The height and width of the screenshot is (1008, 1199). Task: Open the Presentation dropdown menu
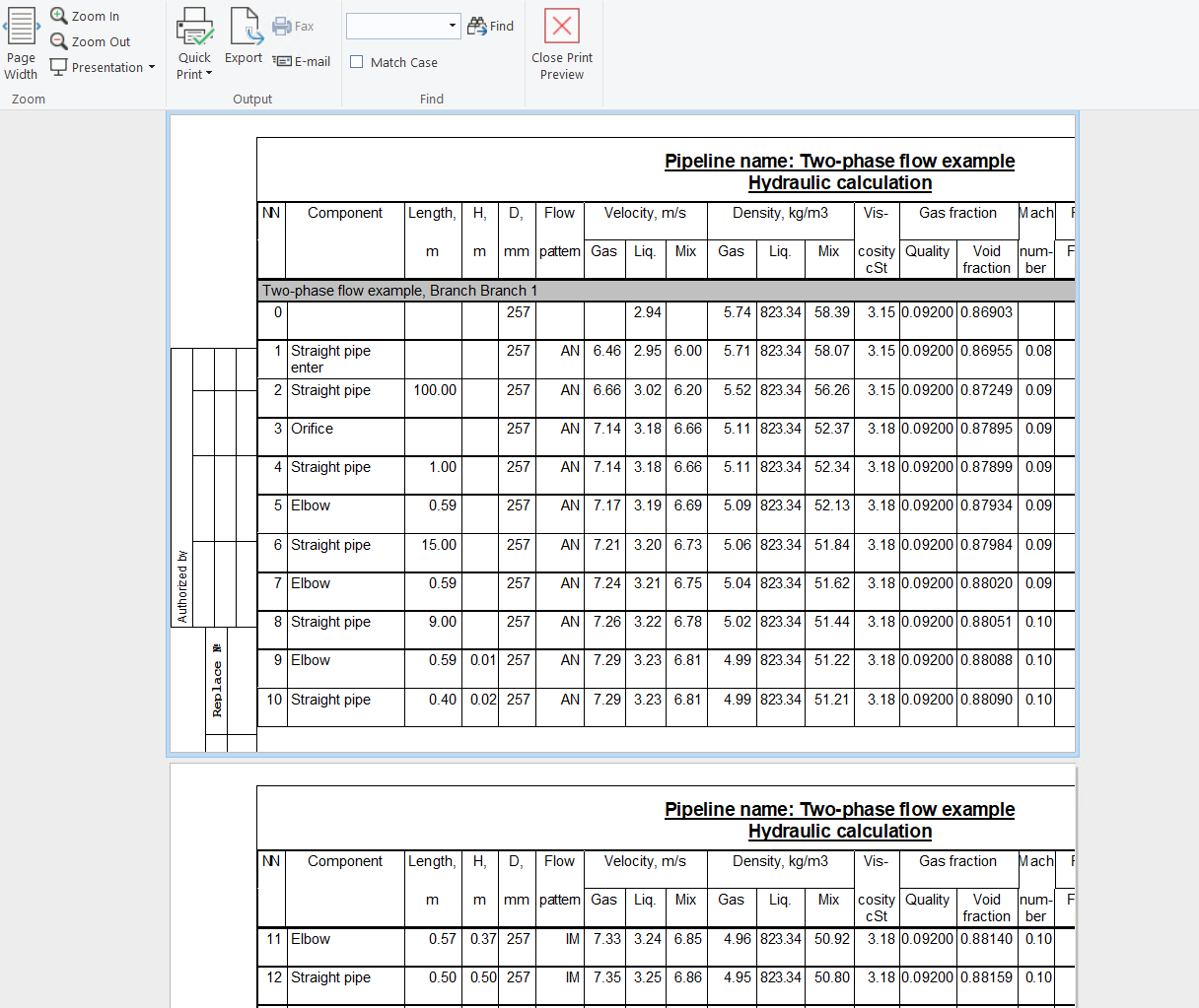(152, 68)
